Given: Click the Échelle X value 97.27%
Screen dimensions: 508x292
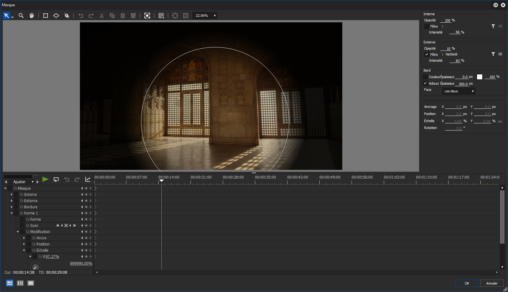Looking at the screenshot, I should click(52, 257).
